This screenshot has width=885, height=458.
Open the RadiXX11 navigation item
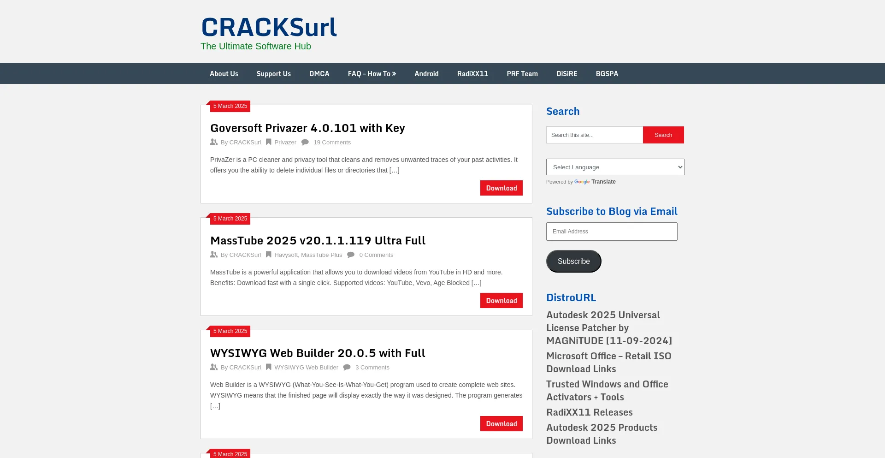472,74
